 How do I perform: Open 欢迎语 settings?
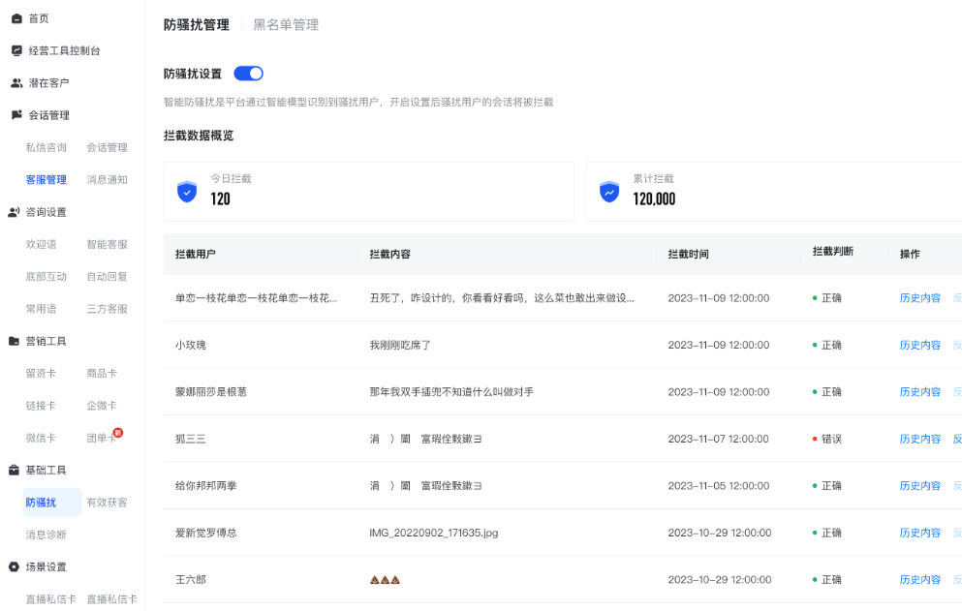point(41,244)
